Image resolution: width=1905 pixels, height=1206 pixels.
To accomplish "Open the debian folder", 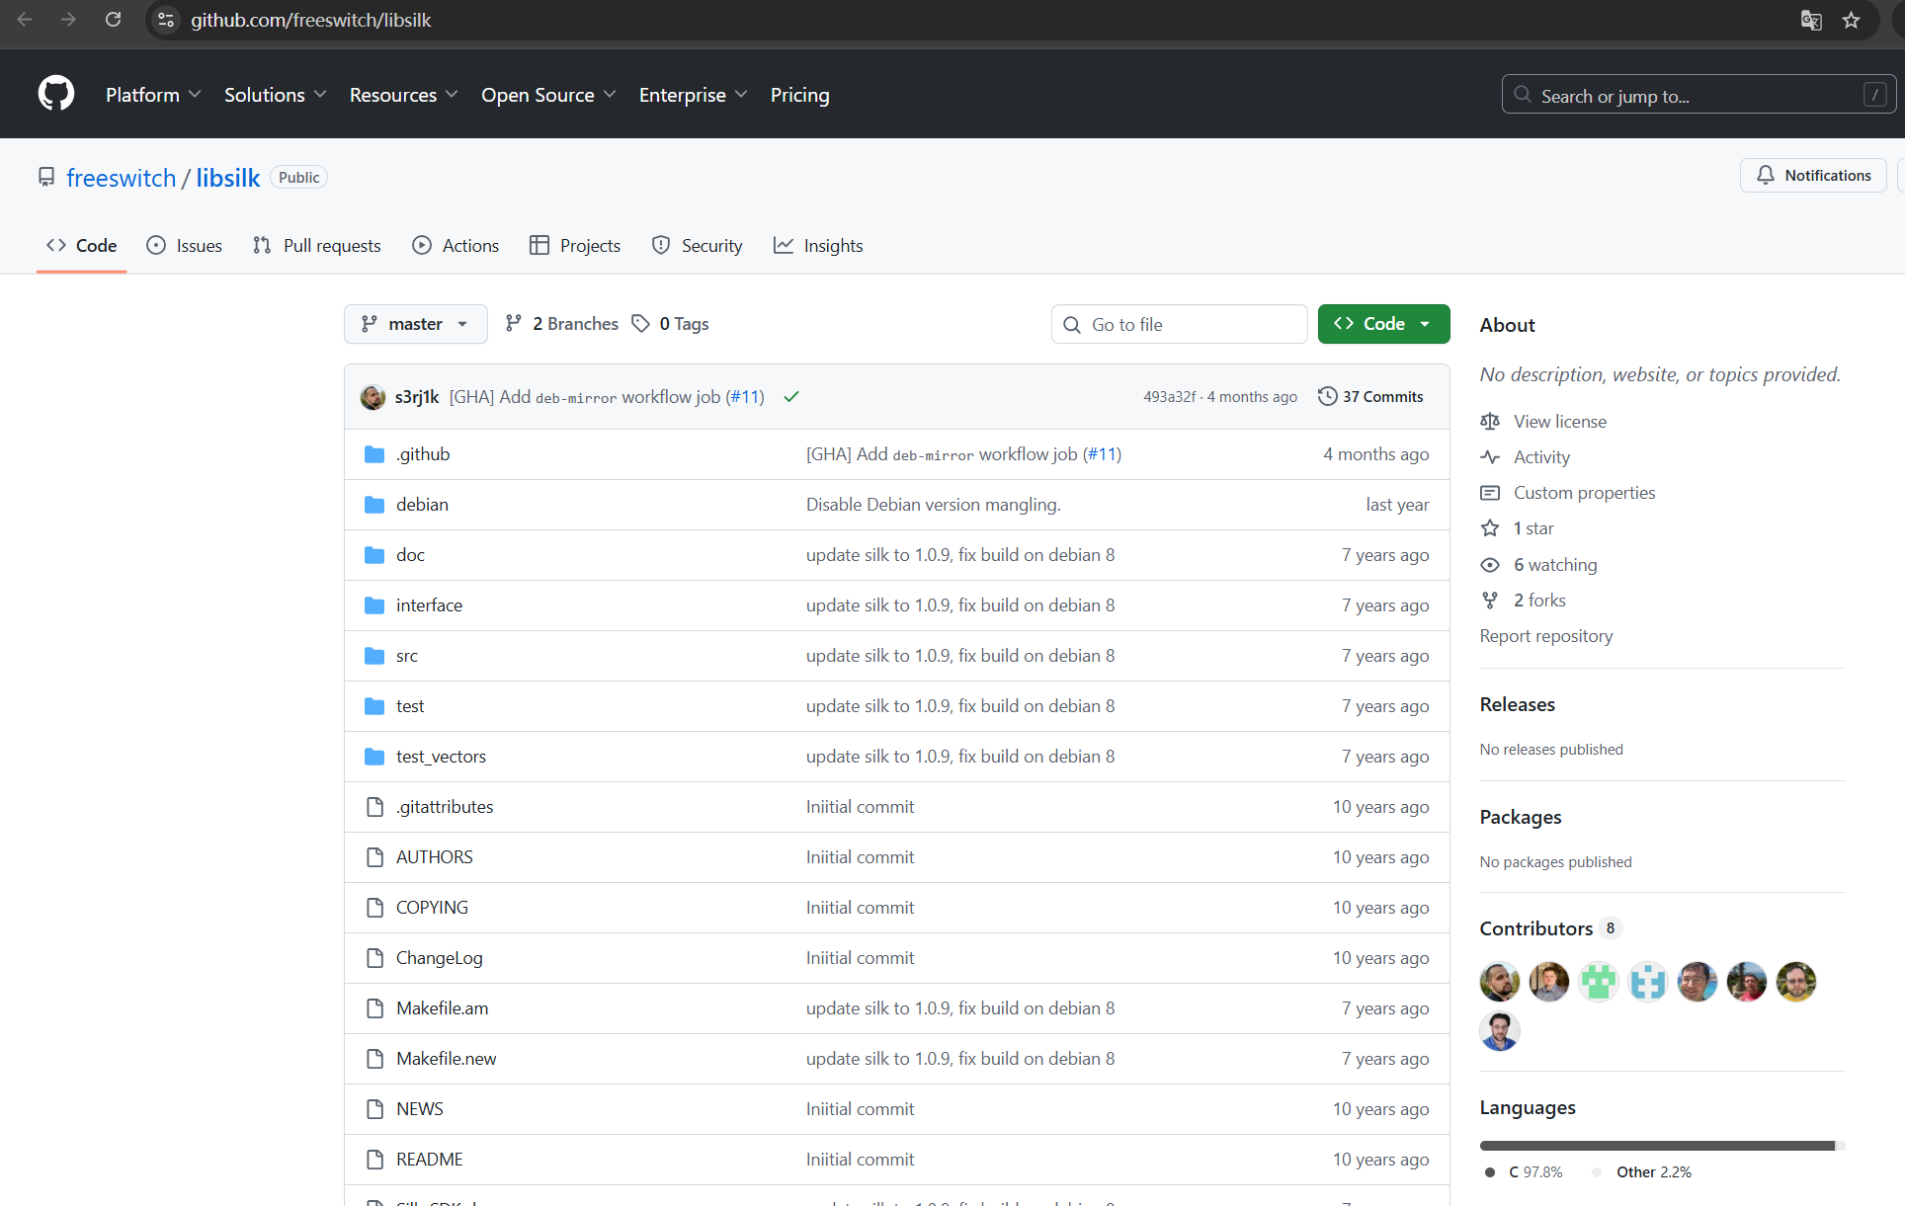I will pos(422,505).
